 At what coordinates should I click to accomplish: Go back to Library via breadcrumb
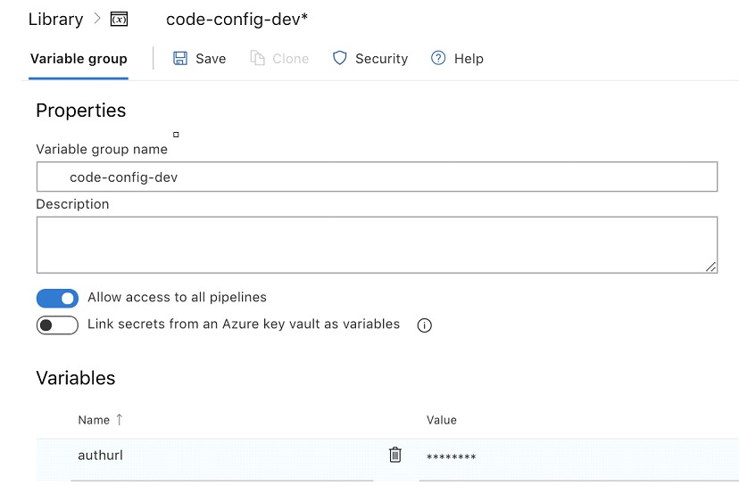[55, 19]
